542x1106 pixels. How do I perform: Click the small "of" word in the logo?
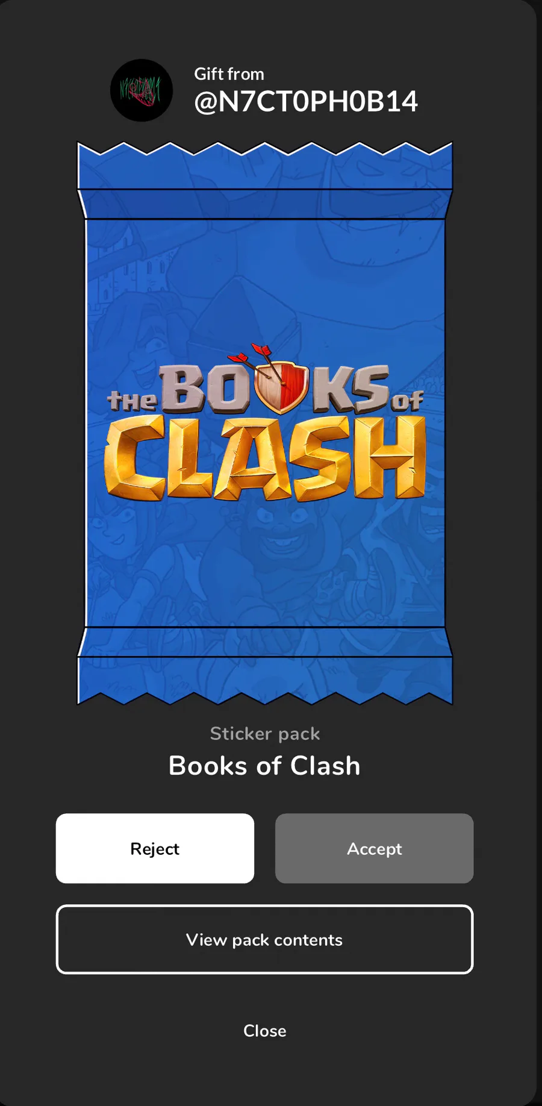coord(407,401)
